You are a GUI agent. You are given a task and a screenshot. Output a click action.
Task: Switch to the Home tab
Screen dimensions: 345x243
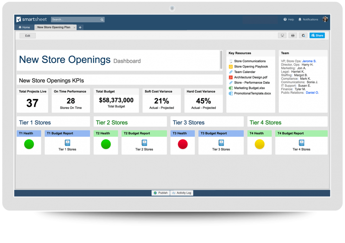tap(24, 28)
